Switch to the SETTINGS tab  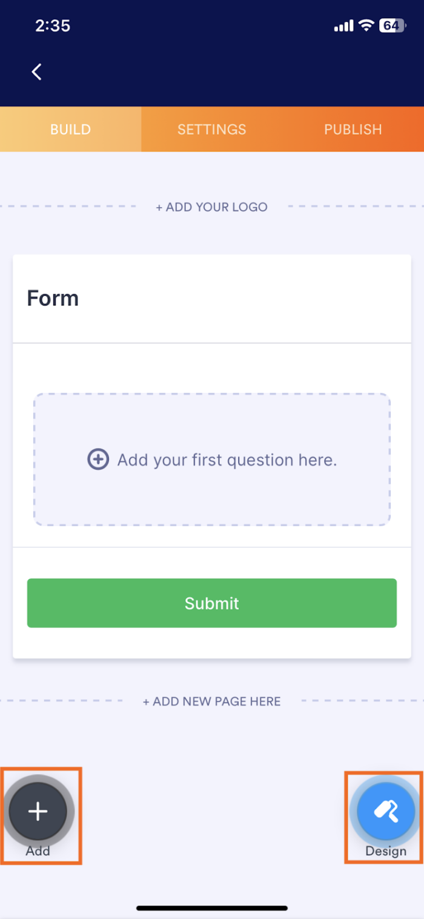pyautogui.click(x=211, y=129)
